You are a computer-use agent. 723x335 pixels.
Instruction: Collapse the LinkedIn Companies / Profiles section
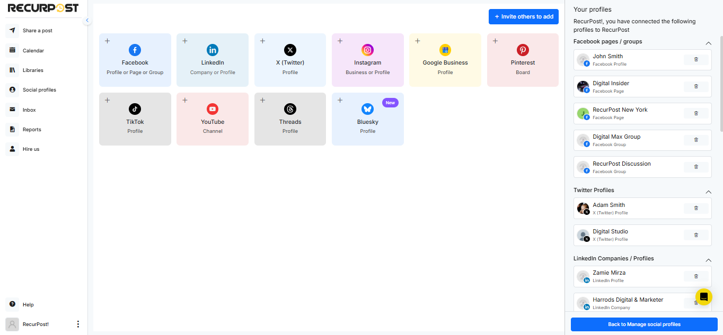coord(708,260)
